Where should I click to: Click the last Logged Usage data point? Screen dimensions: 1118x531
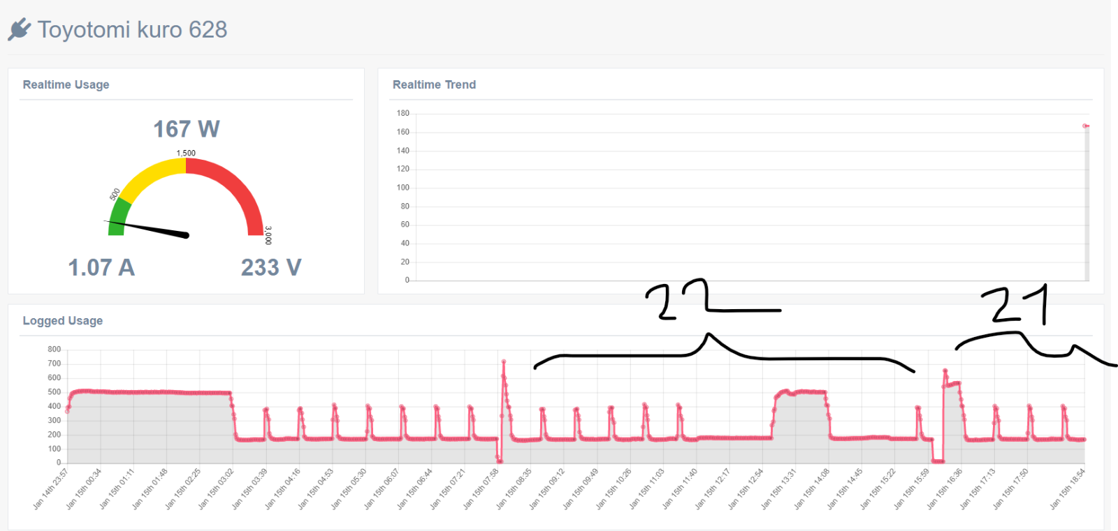(x=1084, y=440)
